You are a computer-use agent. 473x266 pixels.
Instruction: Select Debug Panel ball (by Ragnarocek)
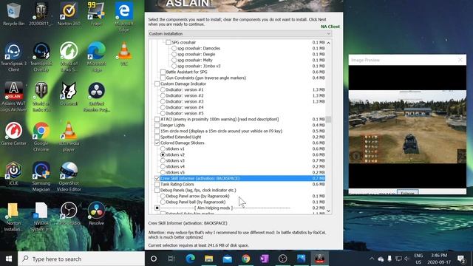pos(163,202)
